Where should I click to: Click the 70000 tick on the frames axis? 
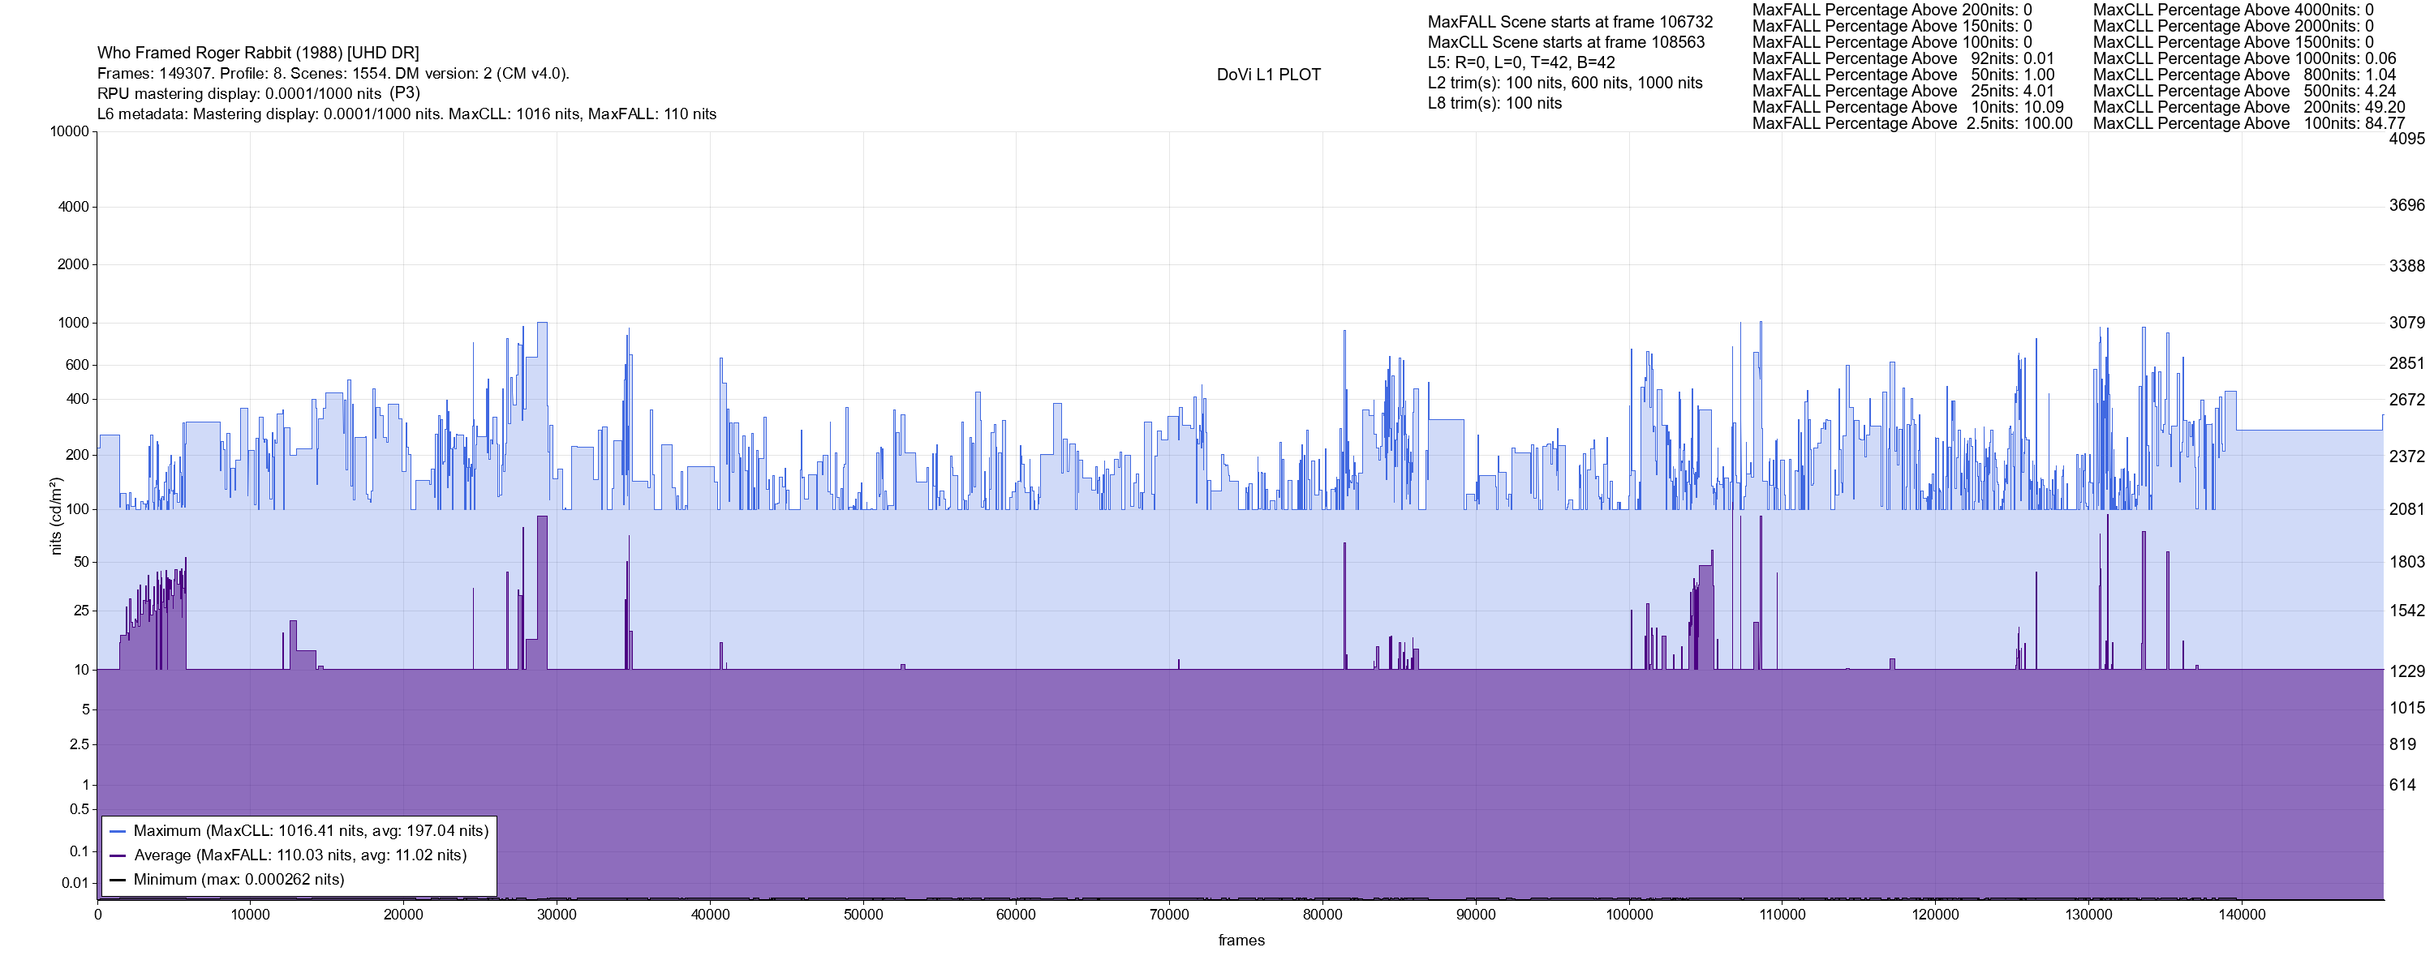tap(1169, 915)
